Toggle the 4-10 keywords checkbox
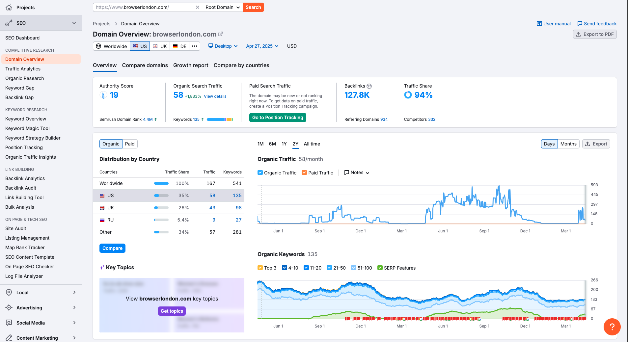The image size is (628, 342). coord(285,268)
